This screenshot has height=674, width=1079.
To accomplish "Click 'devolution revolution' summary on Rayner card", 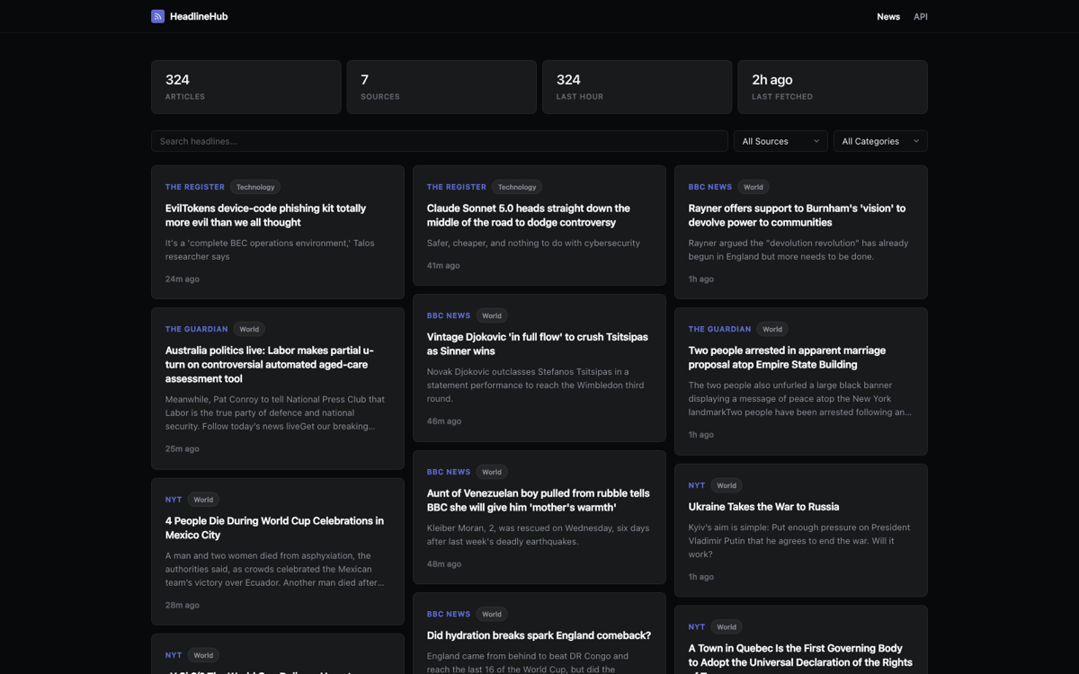I will [x=798, y=250].
